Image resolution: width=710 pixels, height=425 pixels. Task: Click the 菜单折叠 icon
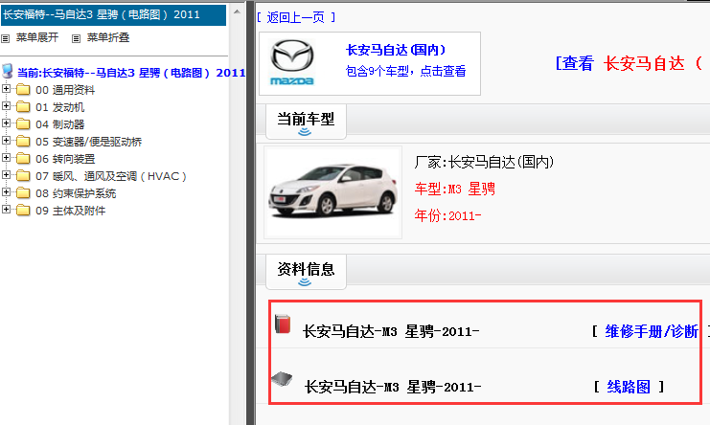coord(76,39)
